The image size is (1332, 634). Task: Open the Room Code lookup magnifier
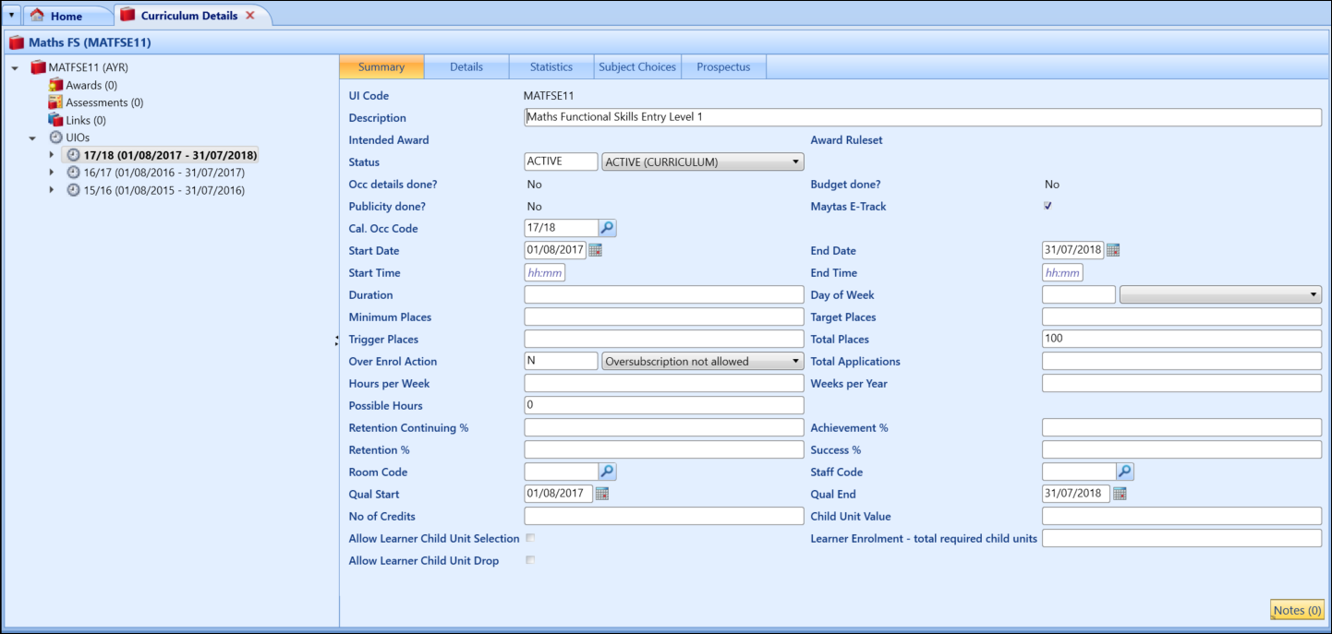point(607,471)
